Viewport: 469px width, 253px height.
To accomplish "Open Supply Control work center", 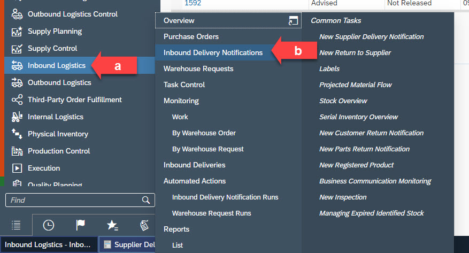I will click(x=52, y=49).
